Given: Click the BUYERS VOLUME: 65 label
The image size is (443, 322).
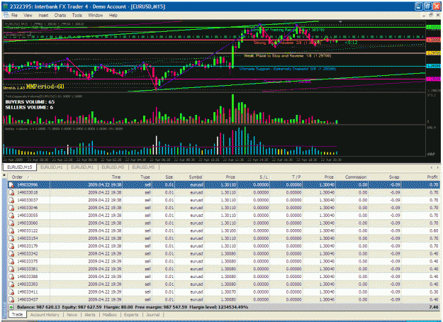Looking at the screenshot, I should click(30, 101).
